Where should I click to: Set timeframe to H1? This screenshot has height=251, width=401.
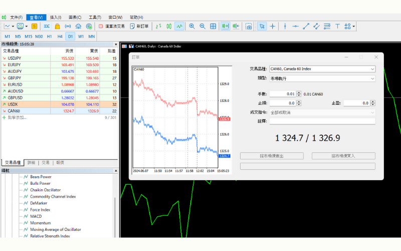pyautogui.click(x=49, y=36)
